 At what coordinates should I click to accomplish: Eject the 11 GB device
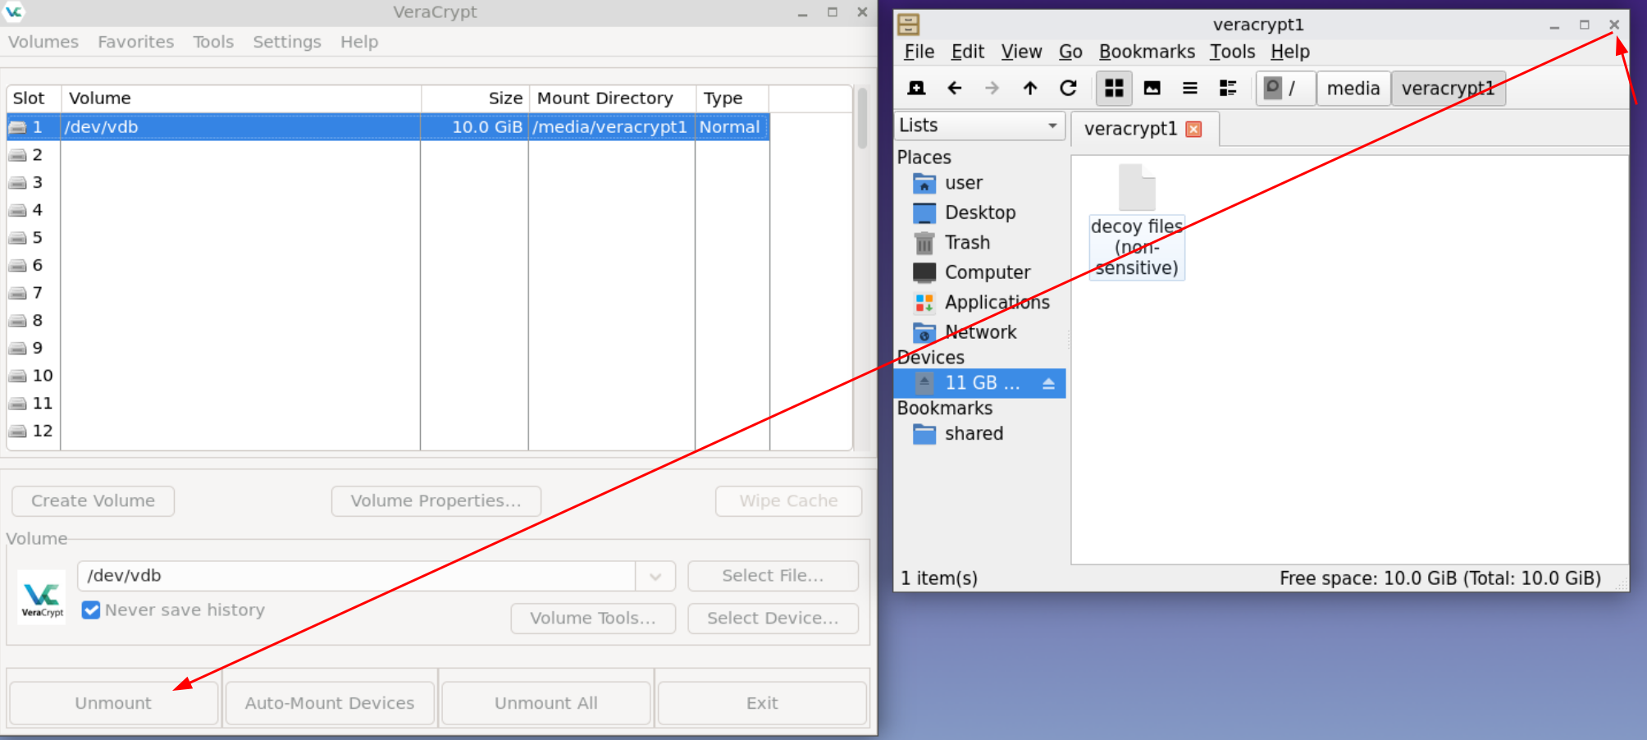tap(1048, 383)
